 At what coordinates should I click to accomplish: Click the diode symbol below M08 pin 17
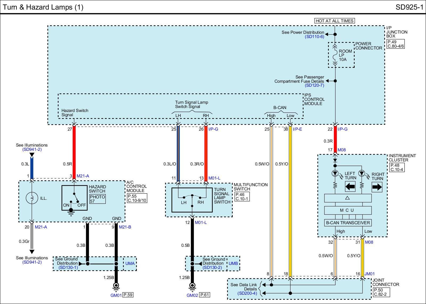(x=335, y=161)
